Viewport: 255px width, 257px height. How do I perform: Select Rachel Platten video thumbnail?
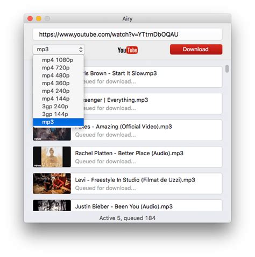click(x=52, y=157)
